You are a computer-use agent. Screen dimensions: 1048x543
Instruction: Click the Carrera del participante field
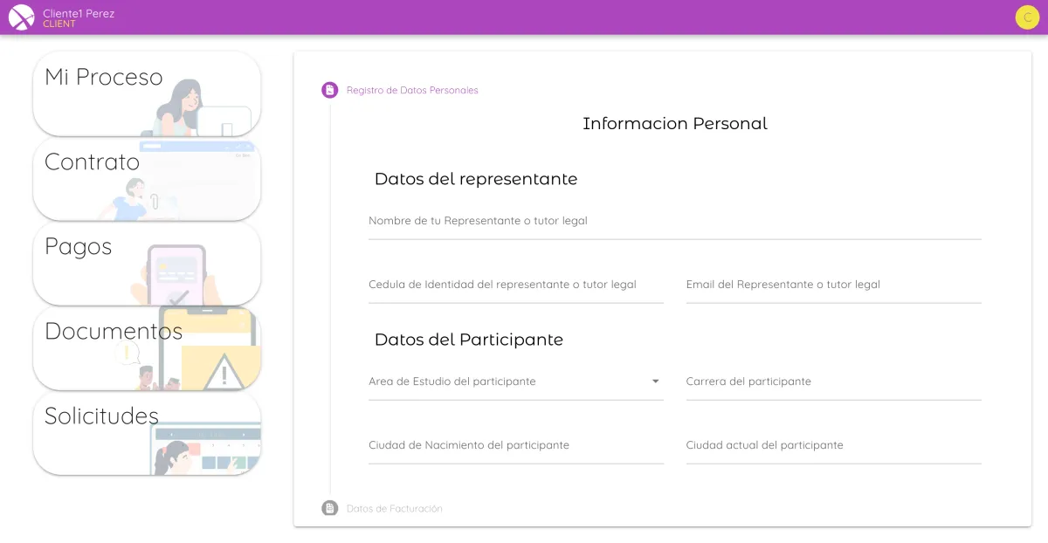click(834, 382)
